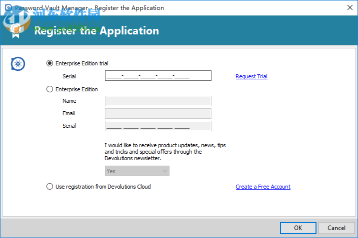Screen dimensions: 358x238
Task: Click the Email label
Action: coord(68,113)
